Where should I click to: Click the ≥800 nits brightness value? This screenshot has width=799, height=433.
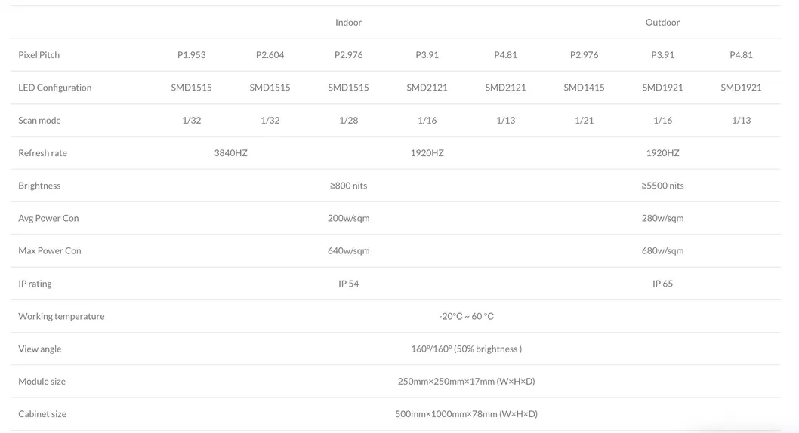(x=348, y=186)
